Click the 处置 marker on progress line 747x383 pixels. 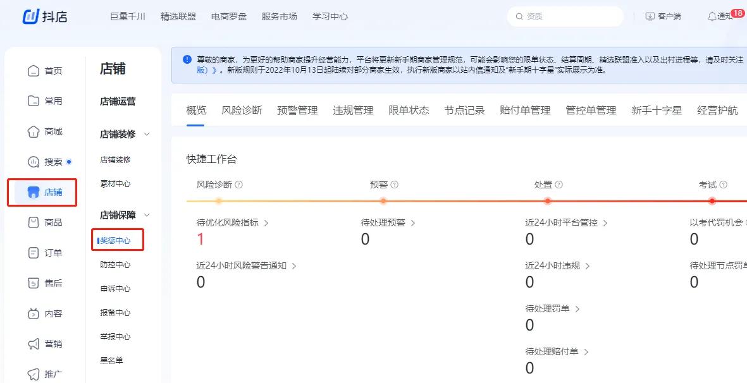click(548, 201)
